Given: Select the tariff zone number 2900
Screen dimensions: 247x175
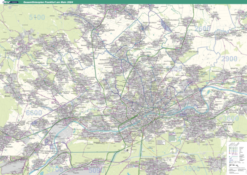Looking at the screenshot, I should tap(230, 59).
